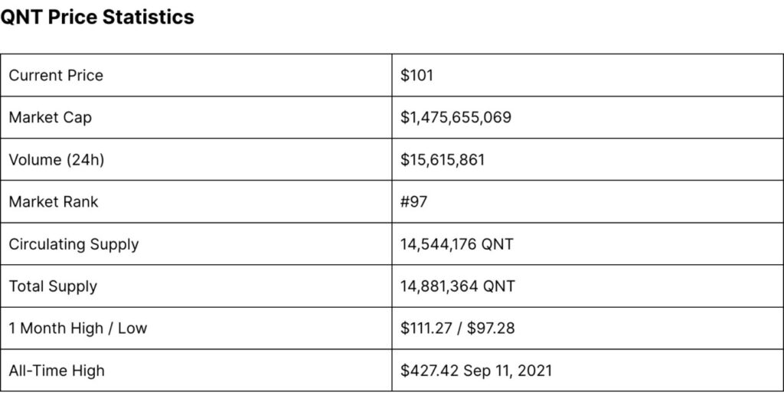
Task: Select the Market Cap label cell
Action: pyautogui.click(x=51, y=117)
